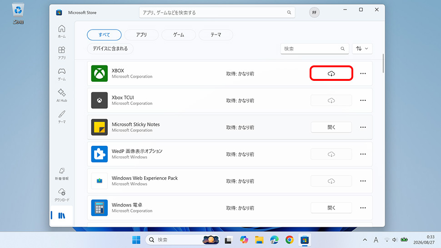Click the magnifier in the top search bar

point(289,12)
